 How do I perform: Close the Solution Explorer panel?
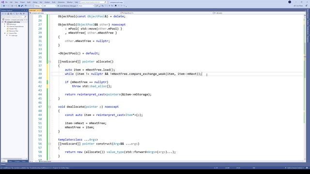27,10
